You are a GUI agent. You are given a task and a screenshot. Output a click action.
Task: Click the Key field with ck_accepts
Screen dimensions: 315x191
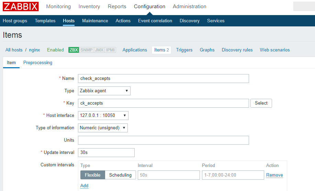click(x=163, y=103)
